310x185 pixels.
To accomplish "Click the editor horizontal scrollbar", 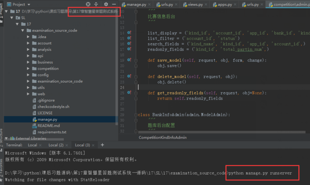I will pyautogui.click(x=222, y=132).
